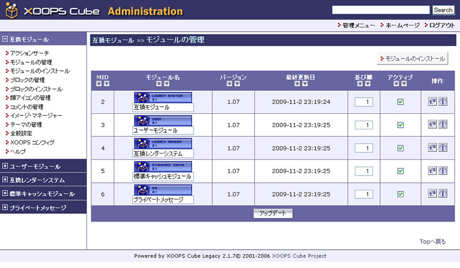Expand the ユーザーモジュール sidebar section

point(5,166)
